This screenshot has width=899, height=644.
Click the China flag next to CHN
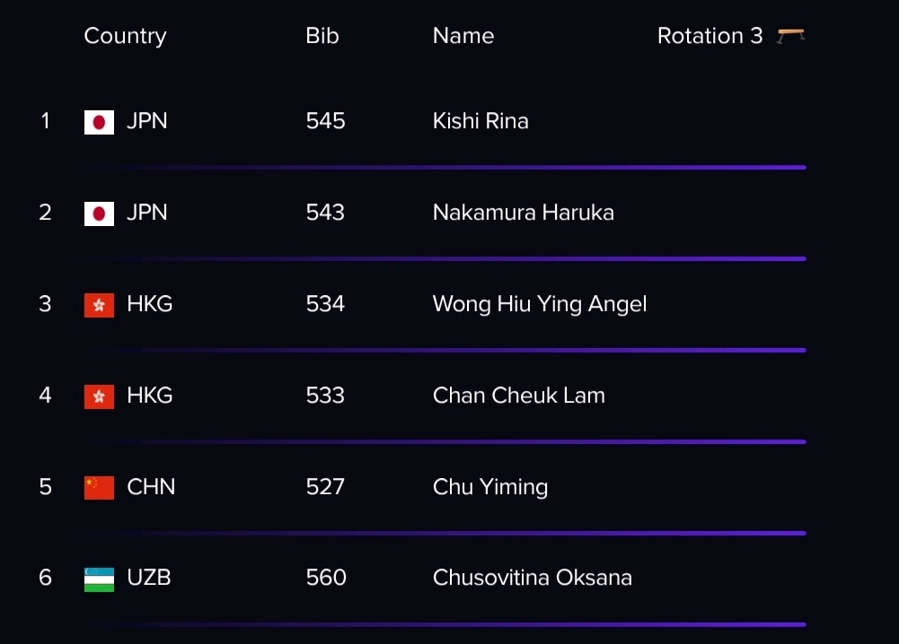[x=99, y=488]
